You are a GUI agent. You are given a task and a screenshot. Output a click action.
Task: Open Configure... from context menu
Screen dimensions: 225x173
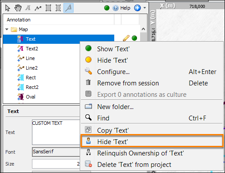pyautogui.click(x=152, y=72)
